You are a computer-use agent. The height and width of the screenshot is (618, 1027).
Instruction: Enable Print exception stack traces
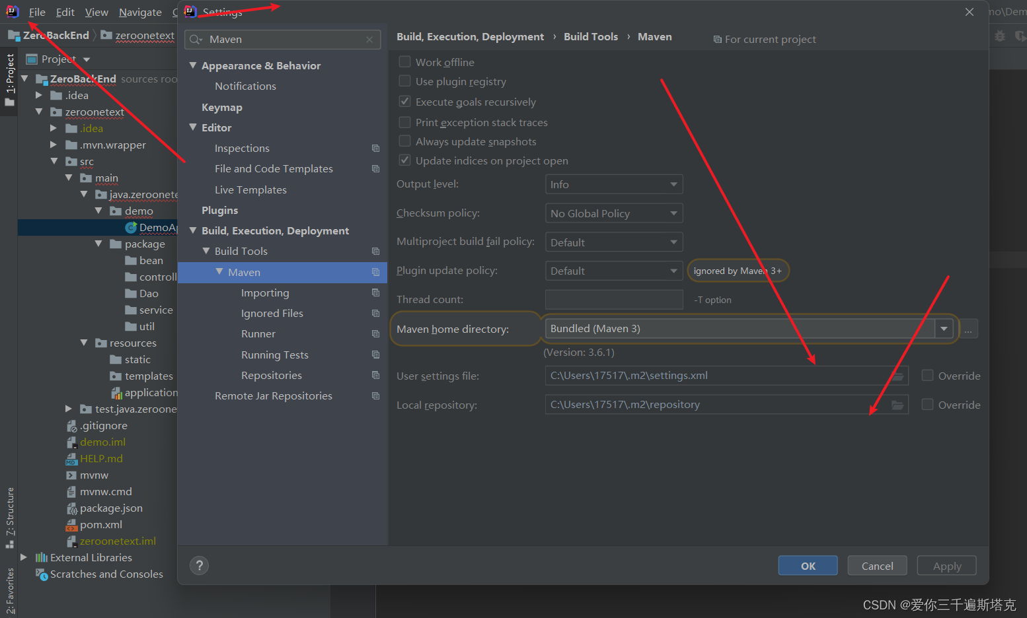pyautogui.click(x=405, y=122)
